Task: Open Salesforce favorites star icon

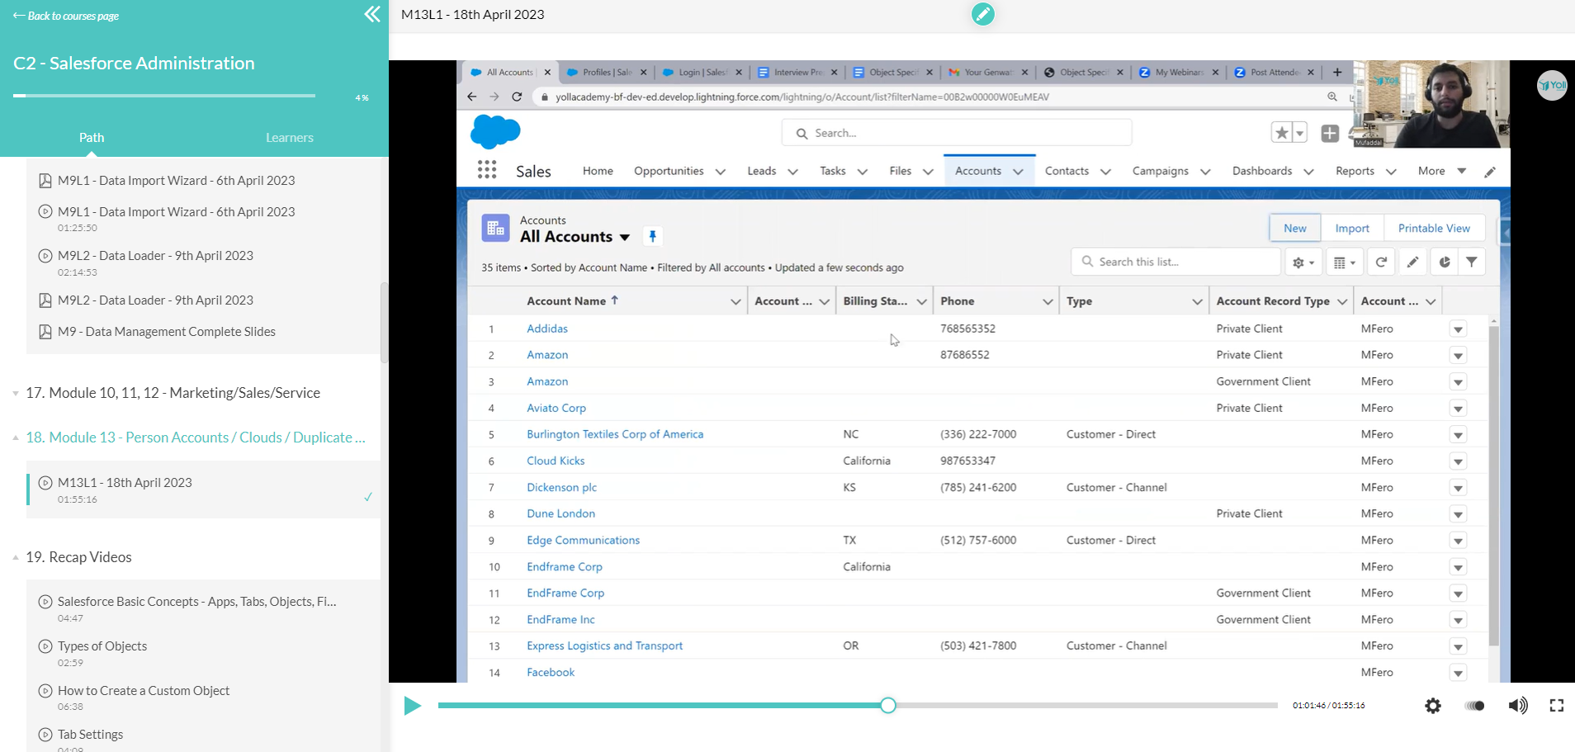Action: [x=1281, y=133]
